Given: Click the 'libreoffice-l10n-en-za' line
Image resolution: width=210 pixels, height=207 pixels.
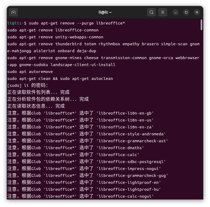Looking at the screenshot, I should [80, 127].
